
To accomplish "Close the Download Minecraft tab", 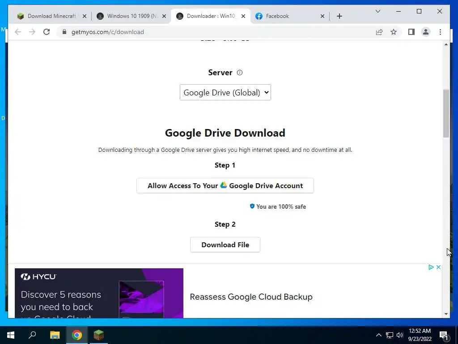I will 85,16.
